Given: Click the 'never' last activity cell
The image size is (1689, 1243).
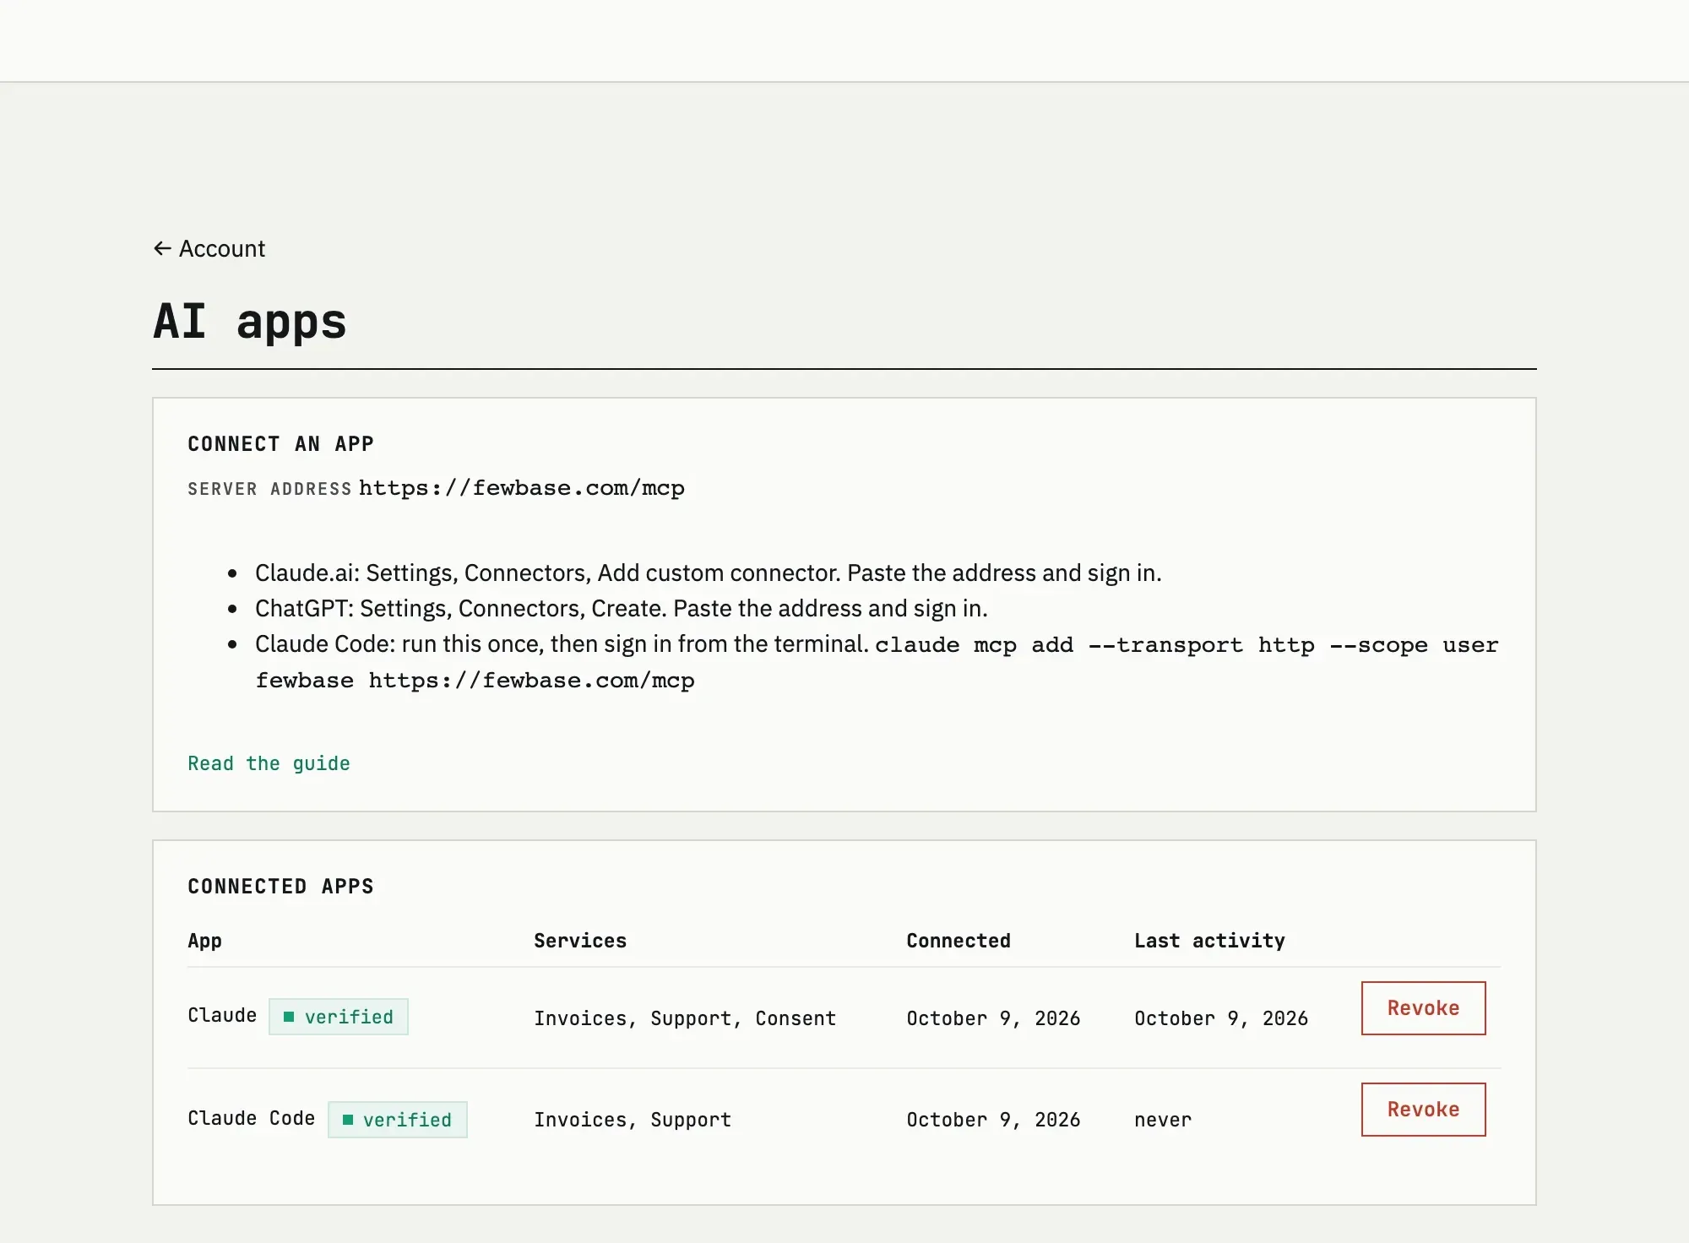Looking at the screenshot, I should 1163,1120.
